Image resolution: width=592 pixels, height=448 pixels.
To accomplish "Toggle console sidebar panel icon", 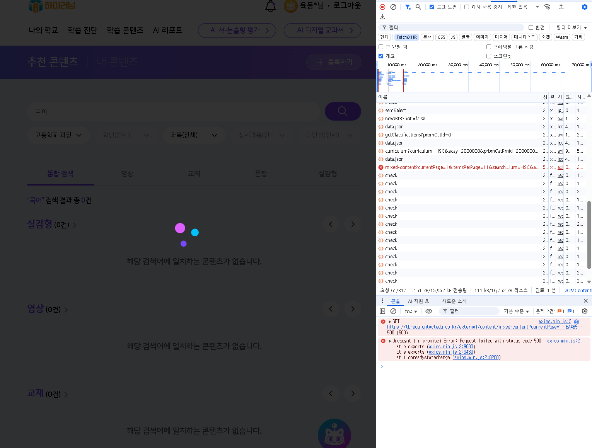I will [382, 311].
